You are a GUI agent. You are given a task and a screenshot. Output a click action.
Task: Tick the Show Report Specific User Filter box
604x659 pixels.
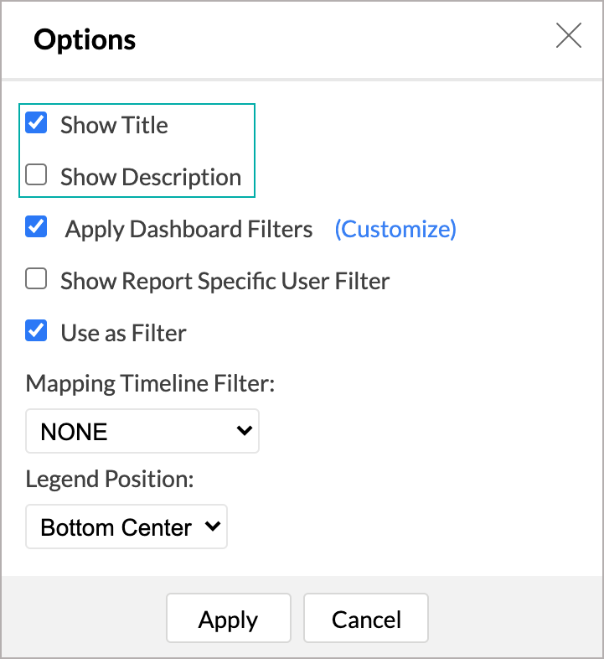coord(36,279)
